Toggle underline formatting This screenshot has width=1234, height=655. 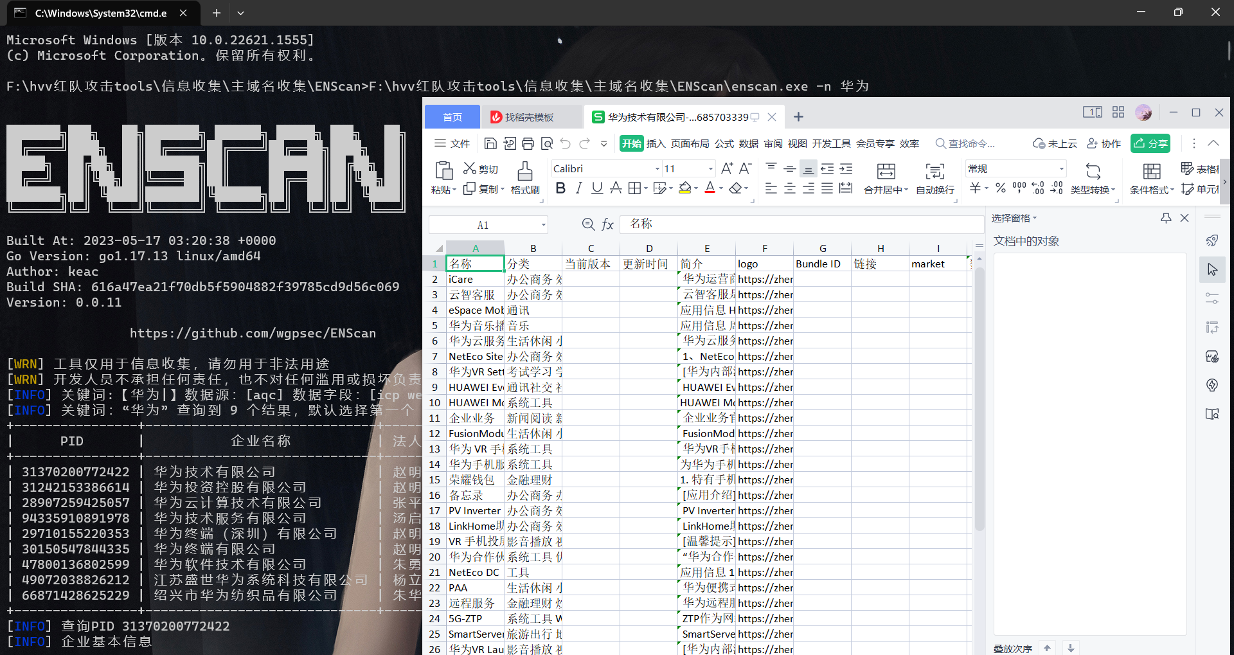[597, 188]
